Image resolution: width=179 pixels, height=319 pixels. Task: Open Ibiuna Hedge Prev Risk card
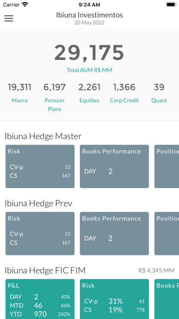click(x=40, y=234)
